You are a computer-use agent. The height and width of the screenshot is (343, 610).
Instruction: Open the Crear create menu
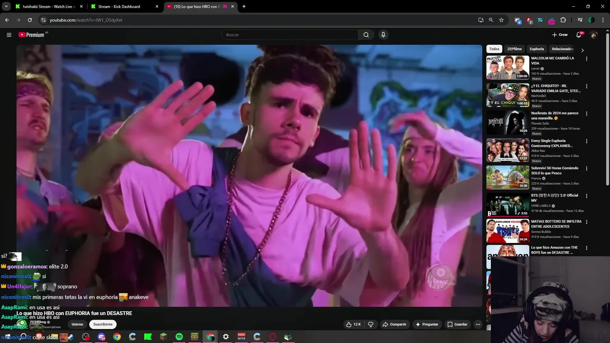click(560, 35)
